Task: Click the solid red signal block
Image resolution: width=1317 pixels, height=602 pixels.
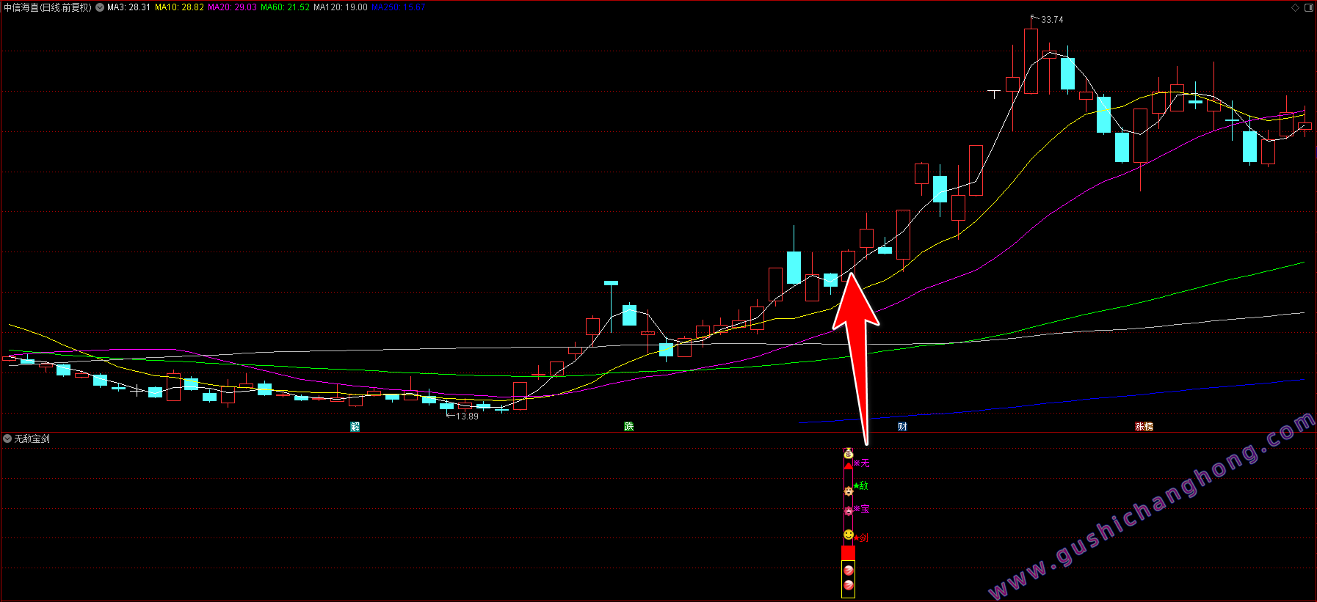Action: (848, 552)
